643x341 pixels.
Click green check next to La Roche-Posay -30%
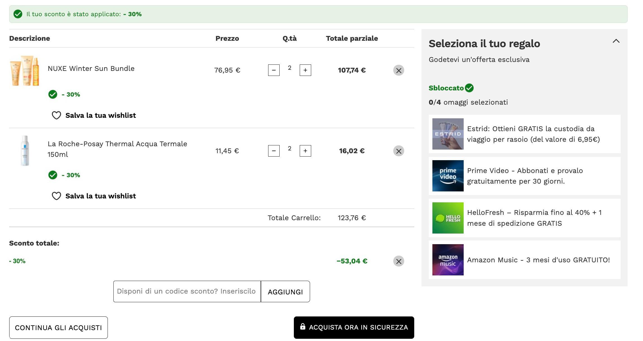(53, 175)
